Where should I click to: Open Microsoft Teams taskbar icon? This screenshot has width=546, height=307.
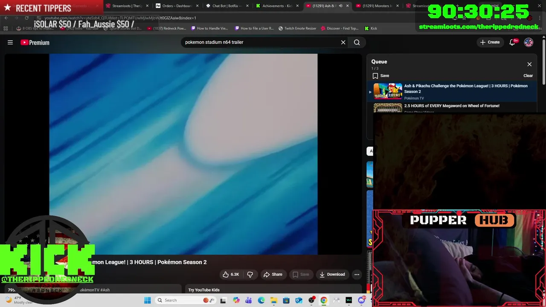coord(248,300)
